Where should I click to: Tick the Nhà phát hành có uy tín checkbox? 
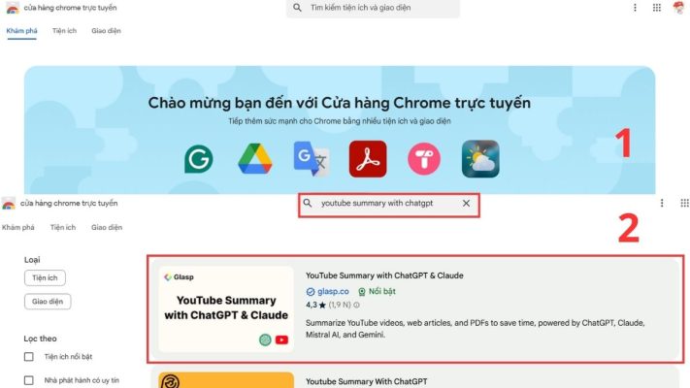[29, 380]
